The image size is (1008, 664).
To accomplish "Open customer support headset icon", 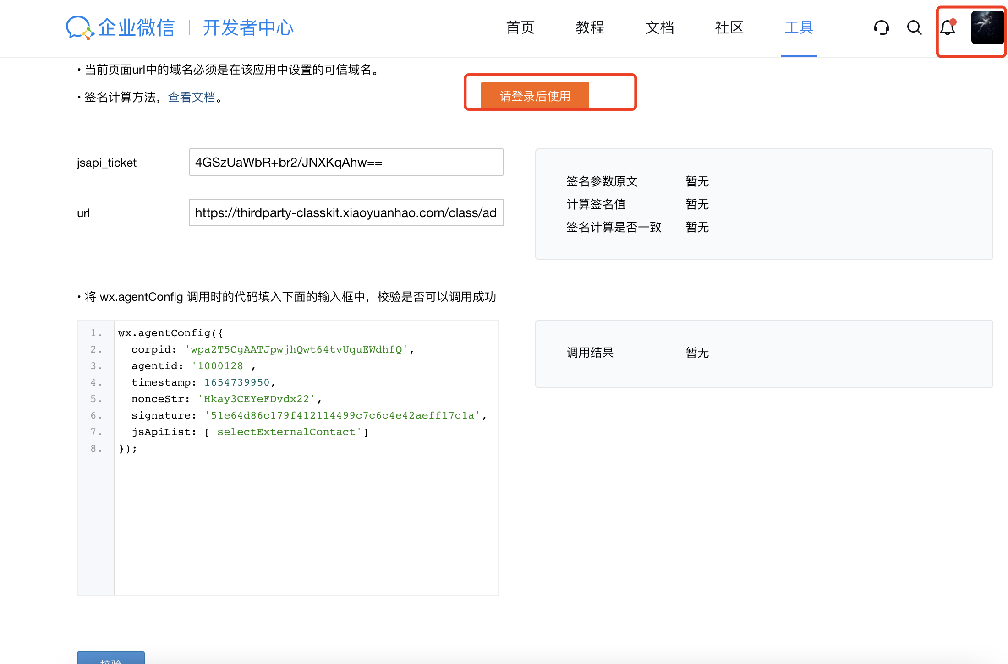I will coord(881,27).
